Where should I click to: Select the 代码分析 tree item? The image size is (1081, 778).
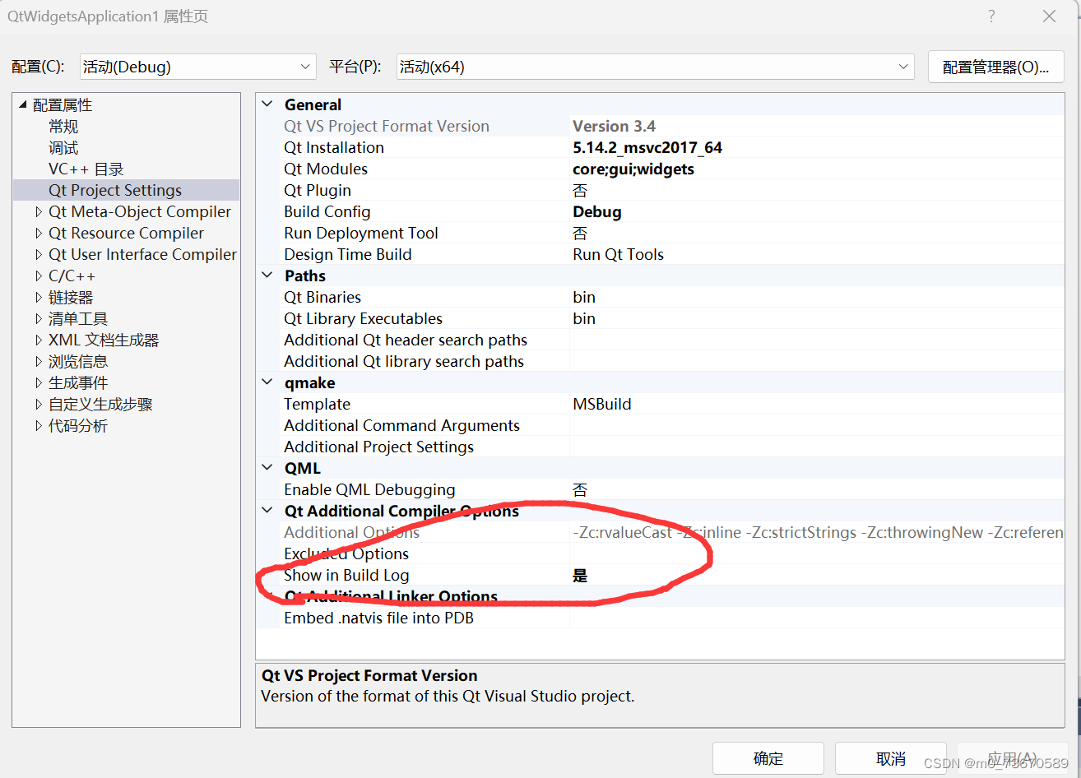tap(78, 425)
